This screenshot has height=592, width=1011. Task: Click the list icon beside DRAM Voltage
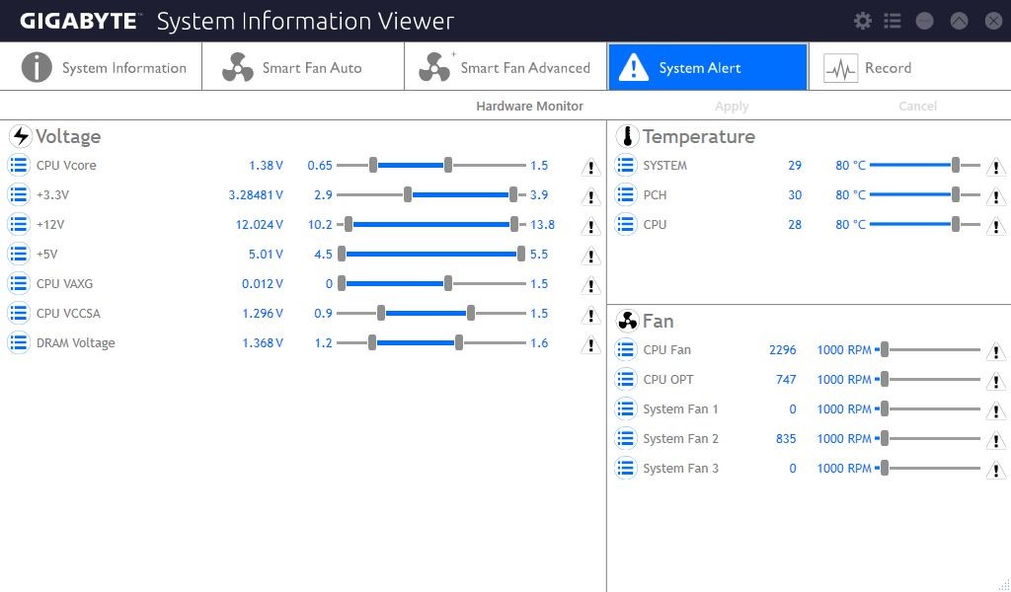coord(19,343)
